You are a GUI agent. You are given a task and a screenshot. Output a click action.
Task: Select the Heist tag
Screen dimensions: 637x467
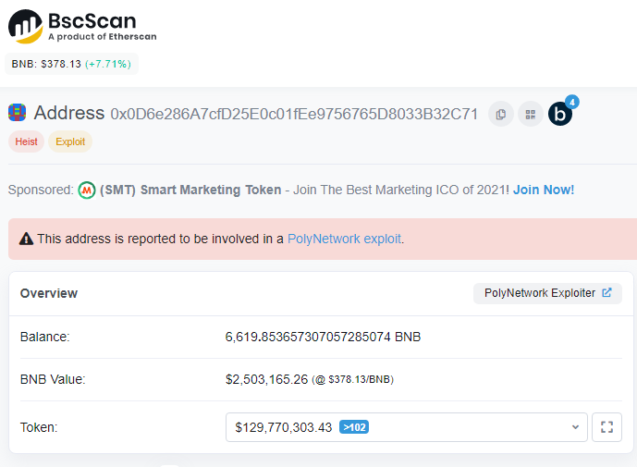pyautogui.click(x=27, y=141)
